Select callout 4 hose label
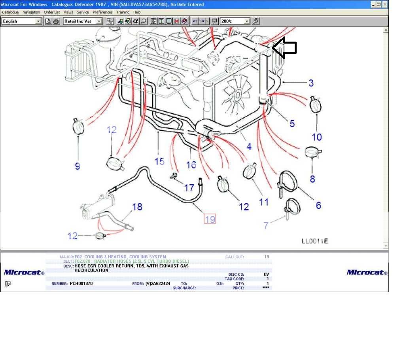This screenshot has height=338, width=405. coord(249,147)
